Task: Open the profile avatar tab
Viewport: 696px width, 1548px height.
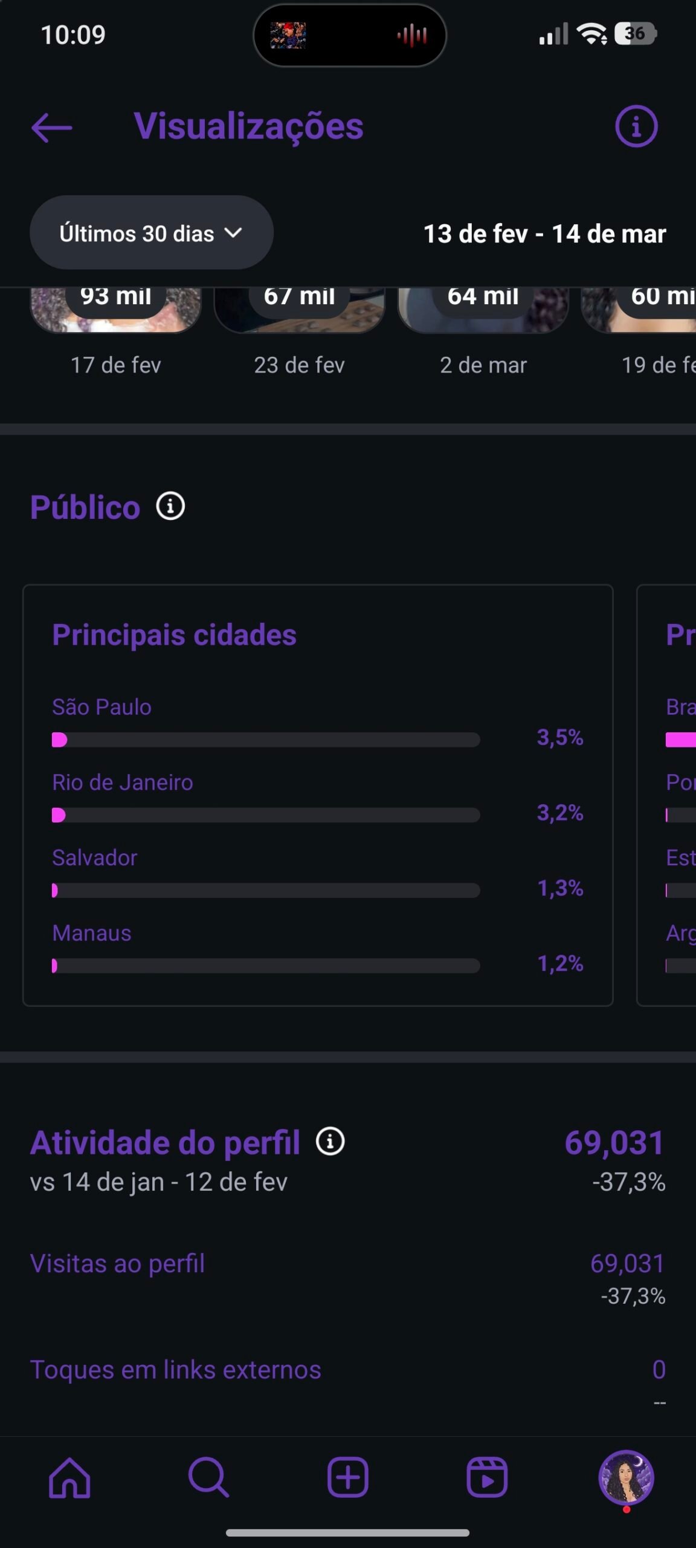Action: 626,1477
